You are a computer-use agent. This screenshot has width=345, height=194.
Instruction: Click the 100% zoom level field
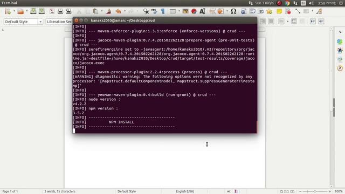click(x=339, y=192)
